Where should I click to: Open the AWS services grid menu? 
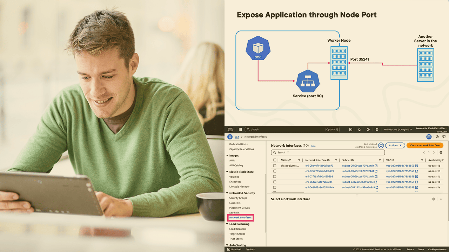[240, 129]
